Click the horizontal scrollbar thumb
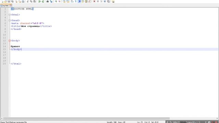Viewport: 219px width, 123px height. click(86, 119)
